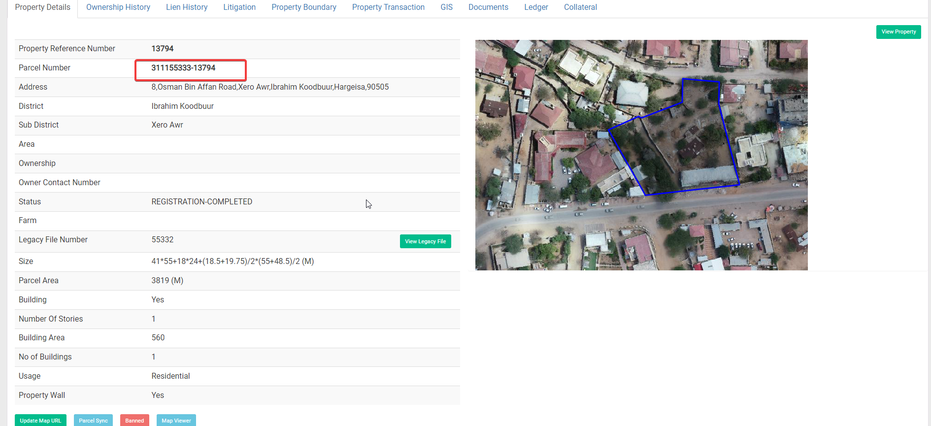
Task: Click the Owner Contact Number label
Action: (x=60, y=183)
